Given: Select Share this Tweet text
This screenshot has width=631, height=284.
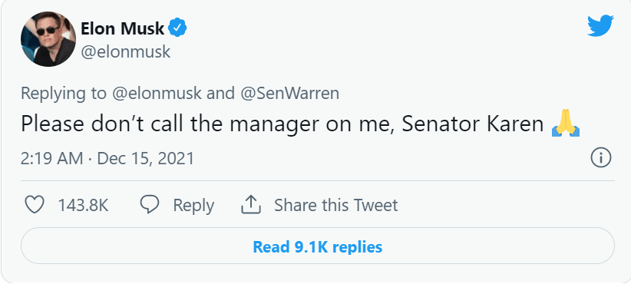Looking at the screenshot, I should (x=336, y=205).
